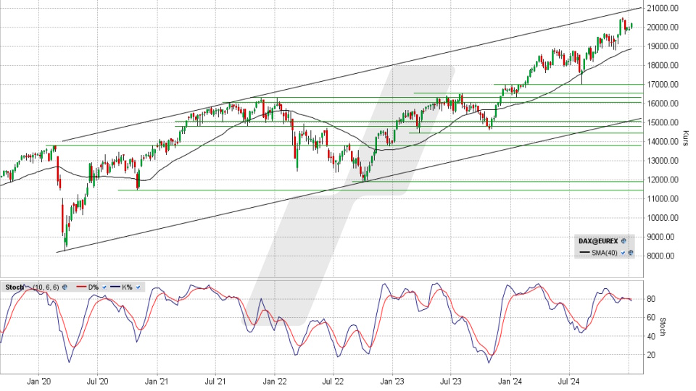Click the Stoch axis title at right
This screenshot has height=391, width=696.
click(x=663, y=327)
